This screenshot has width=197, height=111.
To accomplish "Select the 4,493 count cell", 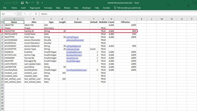I will point(111,46).
